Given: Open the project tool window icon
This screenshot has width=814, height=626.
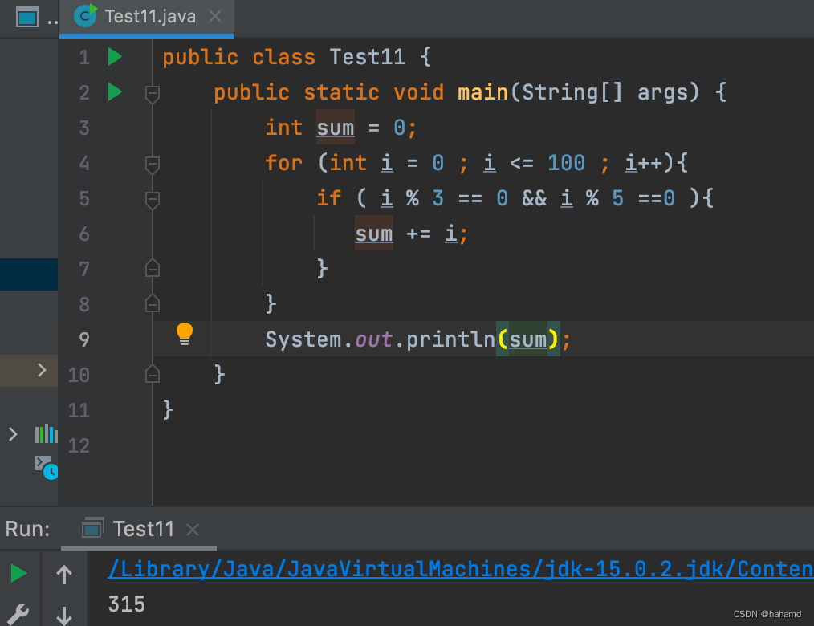Looking at the screenshot, I should click(x=27, y=18).
